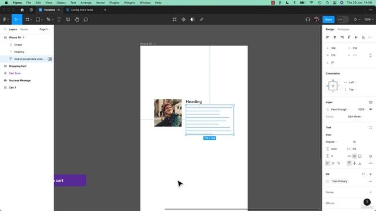The image size is (376, 211).
Task: Align left using the alignment icon
Action: (x=328, y=38)
